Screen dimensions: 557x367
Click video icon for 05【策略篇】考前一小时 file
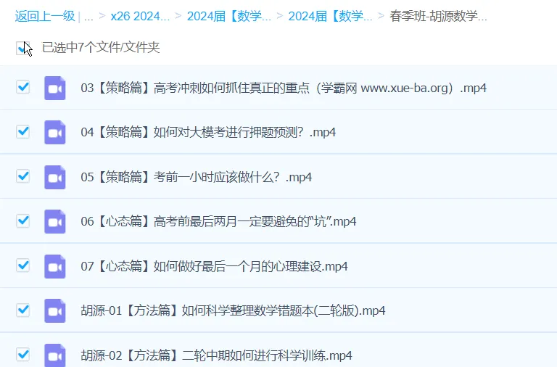[55, 177]
